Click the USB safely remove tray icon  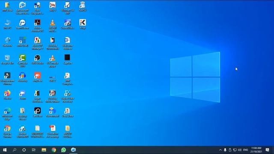230,150
